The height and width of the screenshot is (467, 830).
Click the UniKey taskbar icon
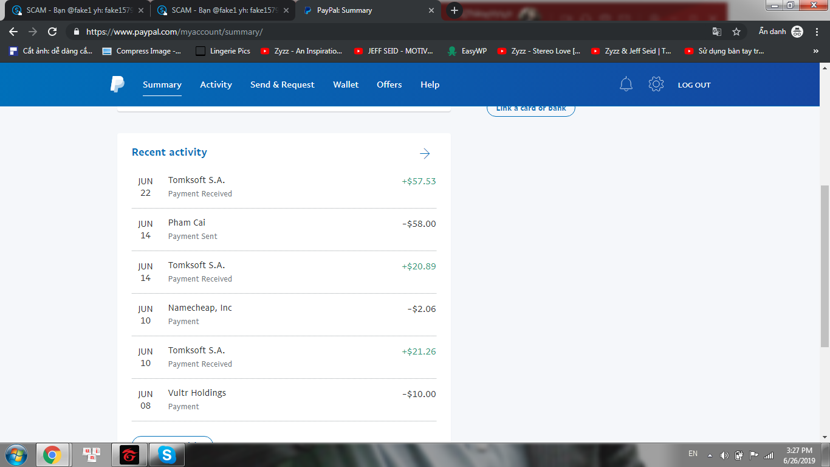point(92,455)
